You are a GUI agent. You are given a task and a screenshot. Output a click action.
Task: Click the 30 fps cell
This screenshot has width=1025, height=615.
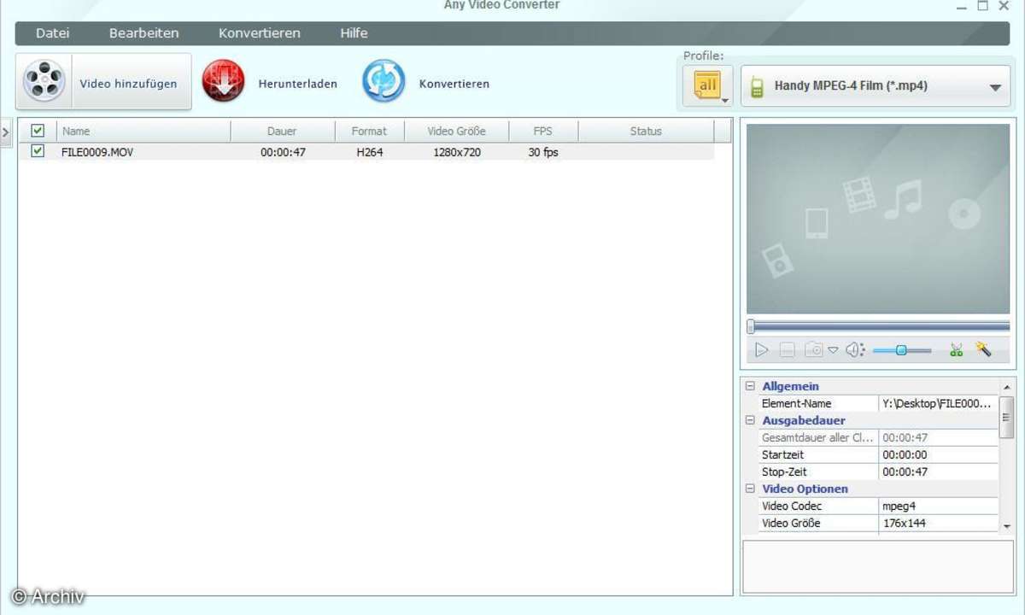543,152
